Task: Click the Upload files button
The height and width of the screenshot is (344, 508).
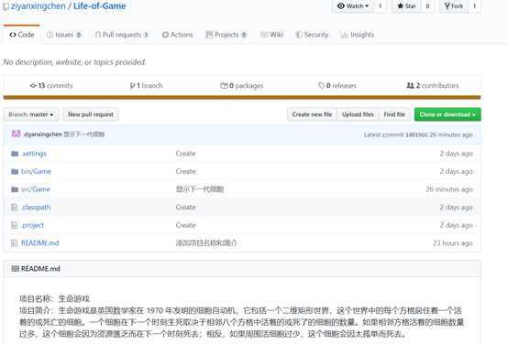Action: (358, 114)
